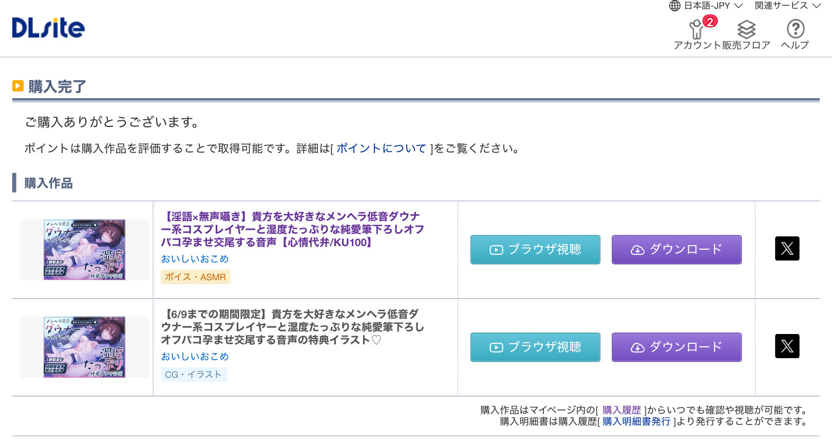Open the sales floor (販売フロア) icon

[x=746, y=30]
